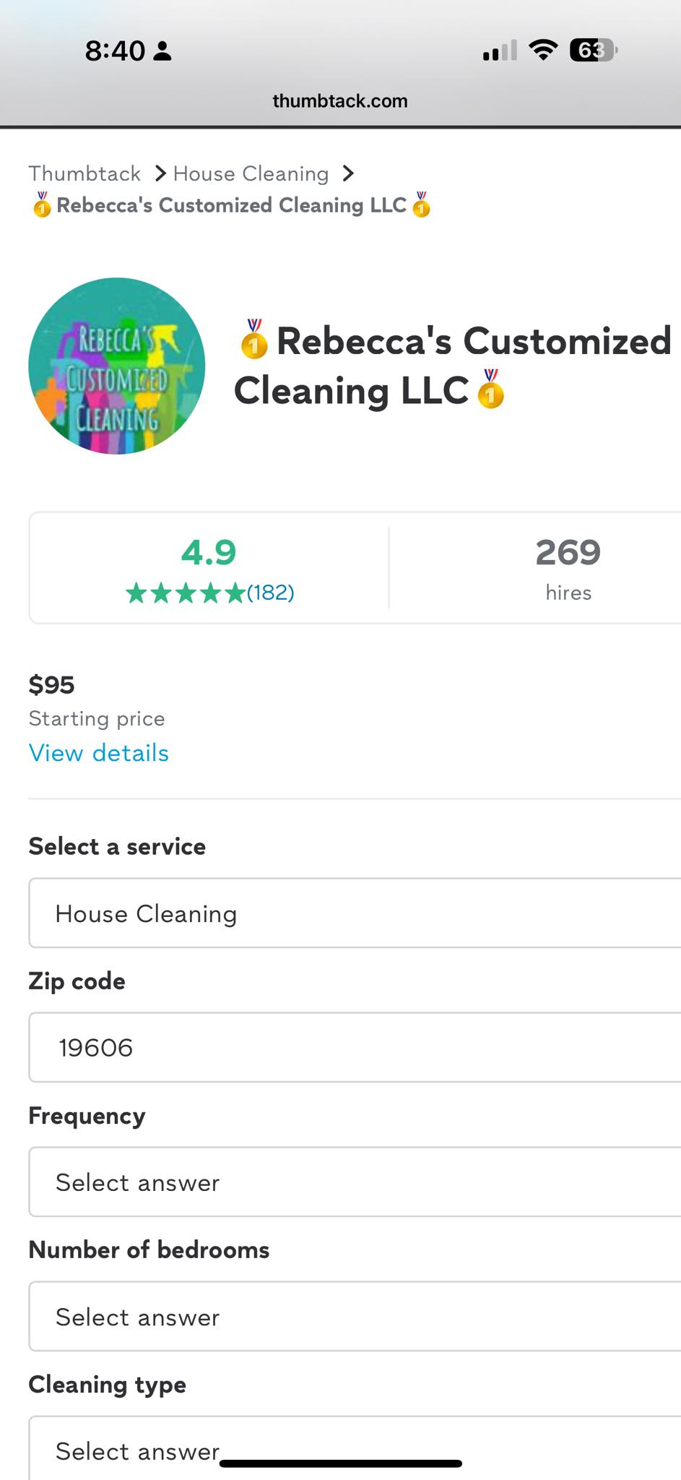
Task: Tap the Rebecca's Customized Cleaning logo image
Action: click(x=117, y=366)
